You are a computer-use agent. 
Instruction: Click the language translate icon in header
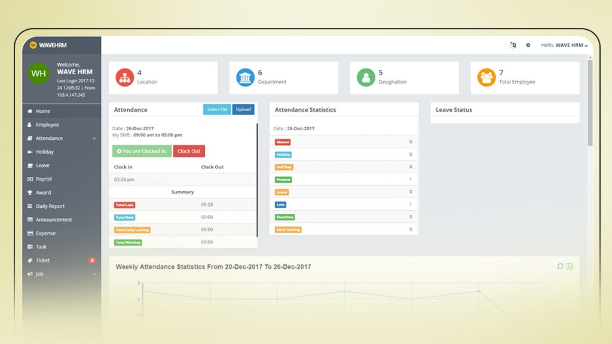(x=513, y=45)
